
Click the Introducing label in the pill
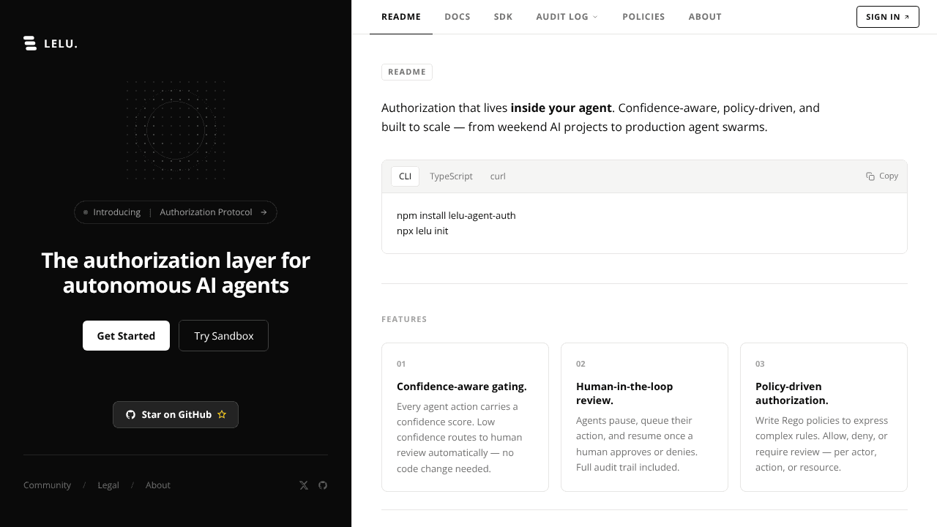pyautogui.click(x=116, y=212)
